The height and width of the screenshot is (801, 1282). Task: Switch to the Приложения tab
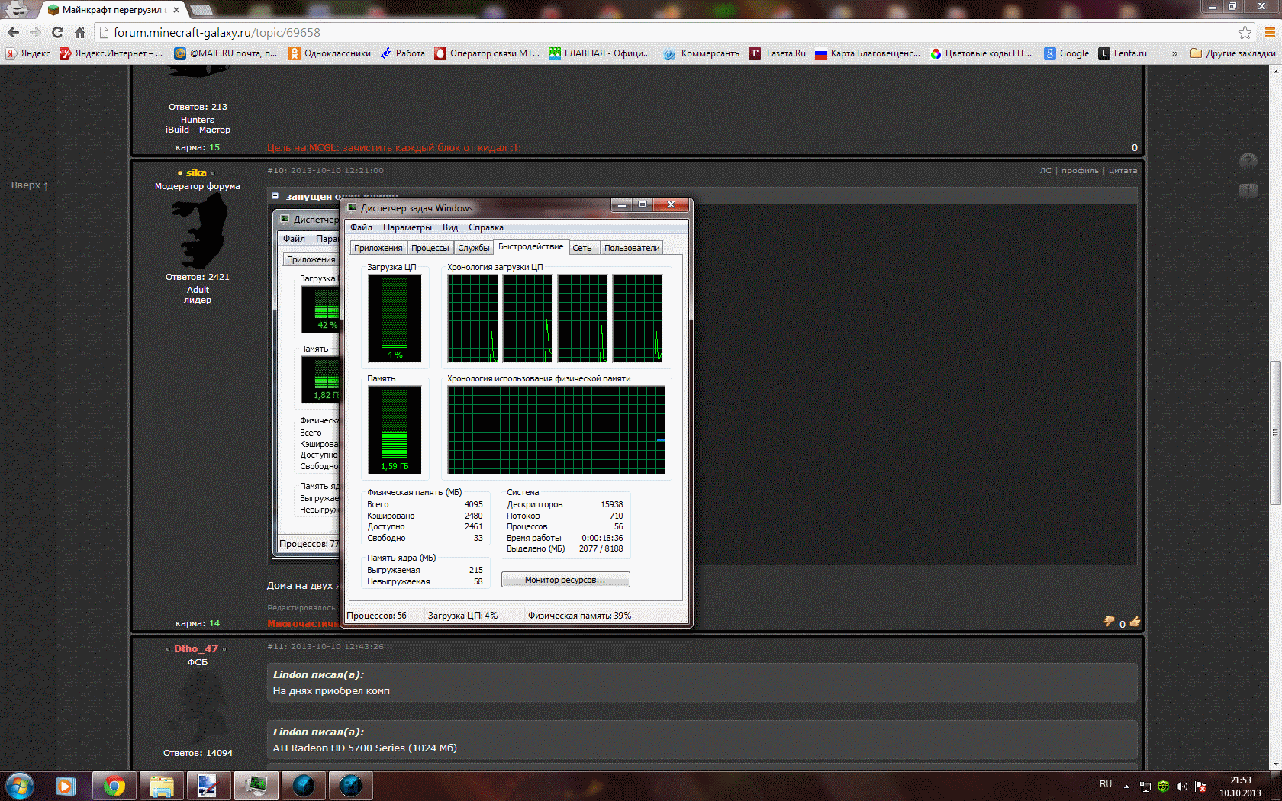click(x=378, y=248)
